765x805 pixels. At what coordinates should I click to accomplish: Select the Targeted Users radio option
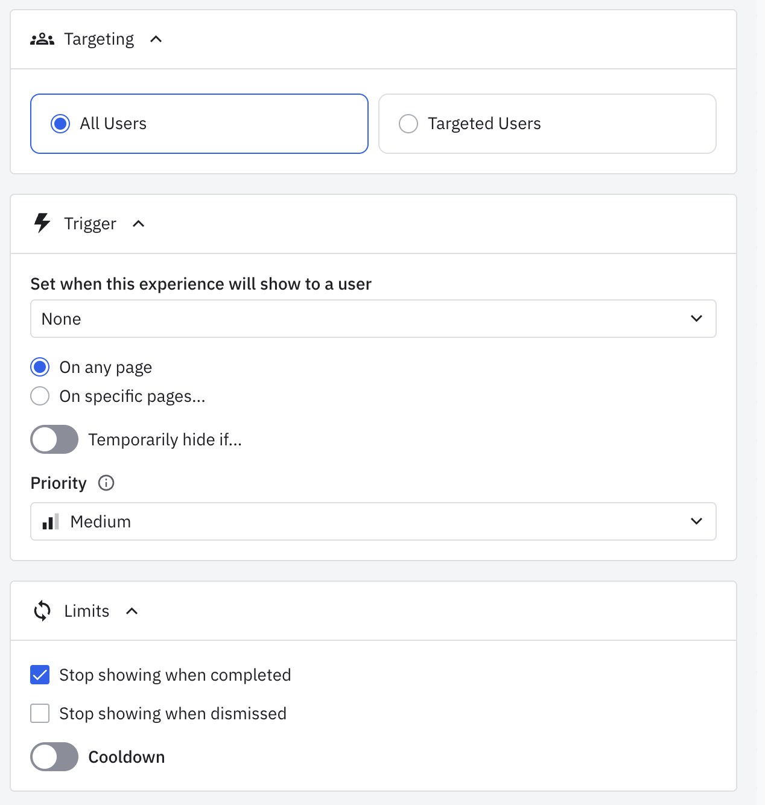[x=408, y=124]
